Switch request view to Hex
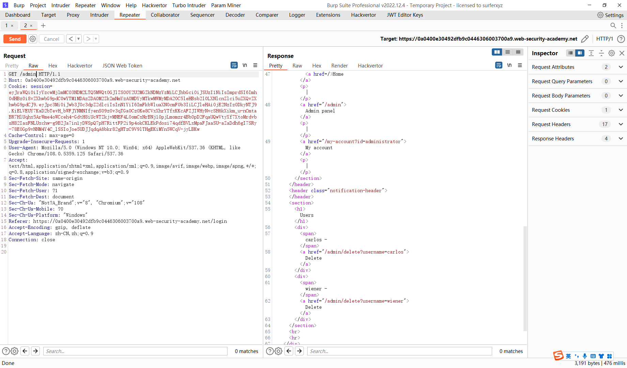627x368 pixels. [x=53, y=66]
